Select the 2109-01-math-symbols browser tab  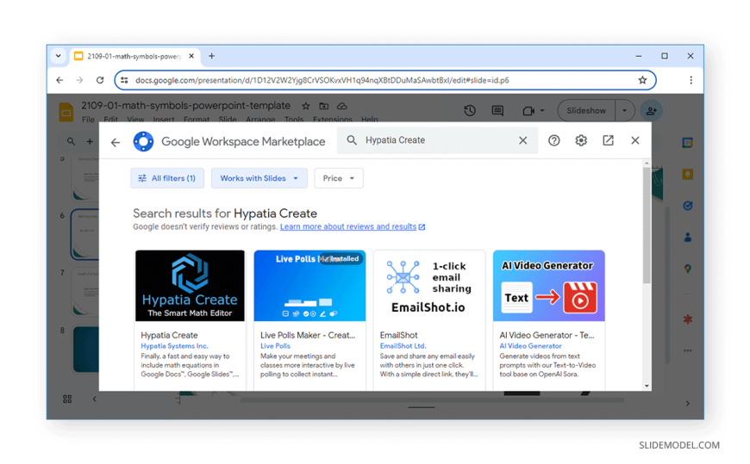point(134,56)
